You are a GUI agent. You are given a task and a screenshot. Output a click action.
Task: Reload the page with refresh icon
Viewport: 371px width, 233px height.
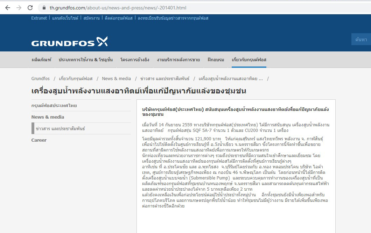pos(30,8)
